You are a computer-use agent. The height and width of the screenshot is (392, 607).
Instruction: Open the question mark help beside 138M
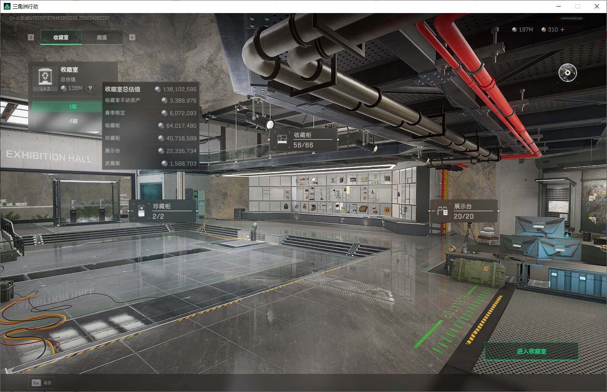pyautogui.click(x=90, y=88)
